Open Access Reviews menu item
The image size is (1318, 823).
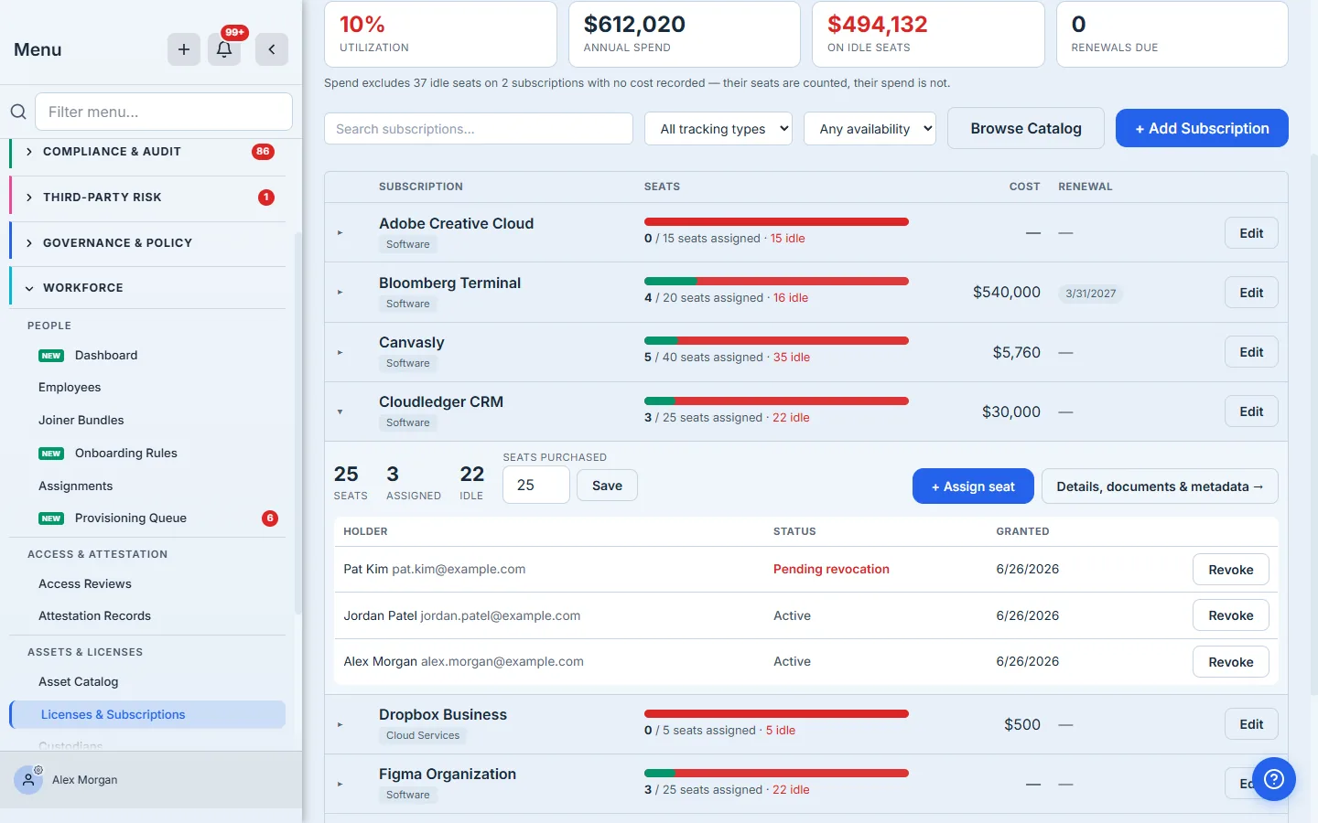pos(85,584)
